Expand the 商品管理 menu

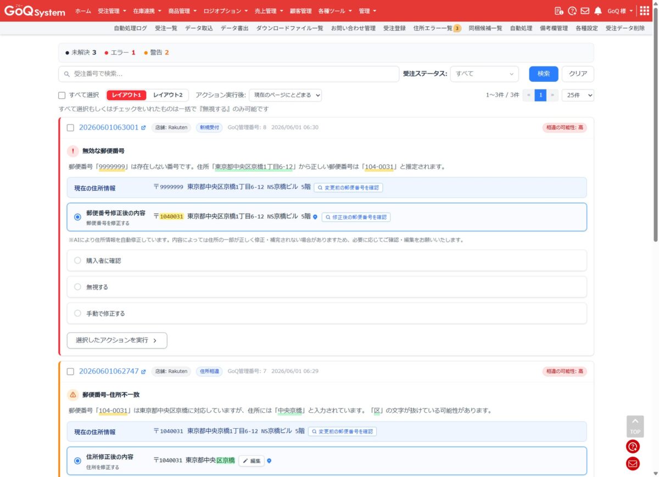(x=182, y=11)
